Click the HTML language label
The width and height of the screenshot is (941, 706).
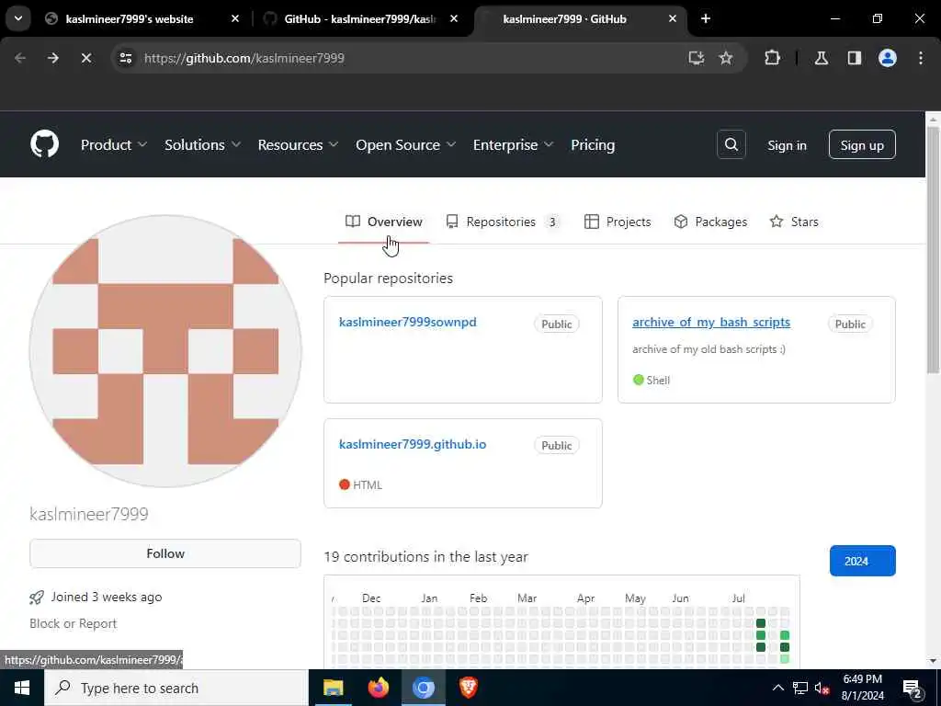coord(368,485)
